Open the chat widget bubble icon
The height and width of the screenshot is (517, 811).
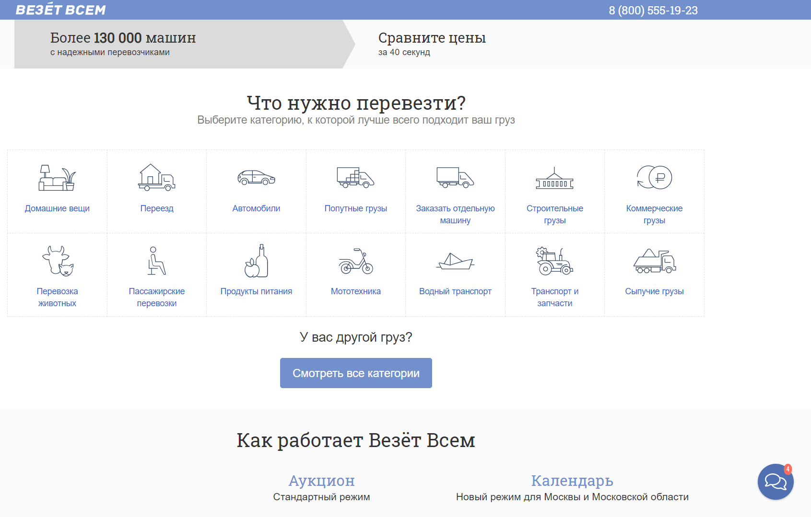pyautogui.click(x=776, y=482)
